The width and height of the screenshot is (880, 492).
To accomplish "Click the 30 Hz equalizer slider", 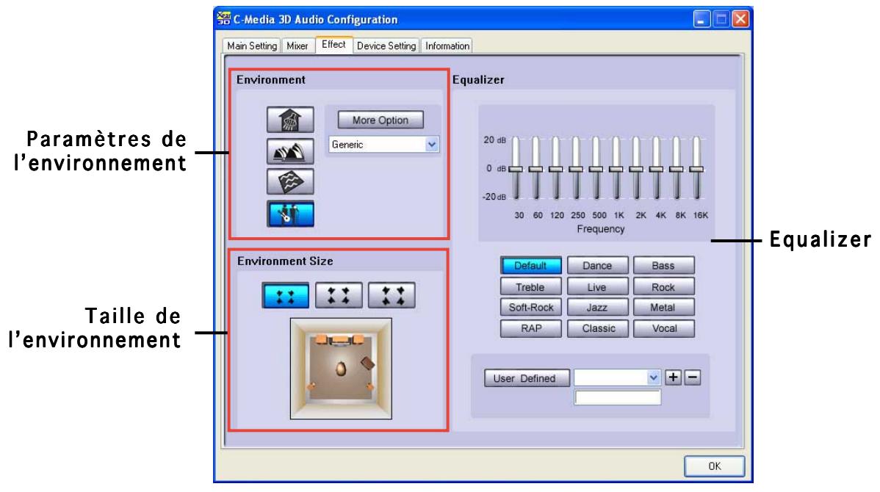I will tap(516, 168).
